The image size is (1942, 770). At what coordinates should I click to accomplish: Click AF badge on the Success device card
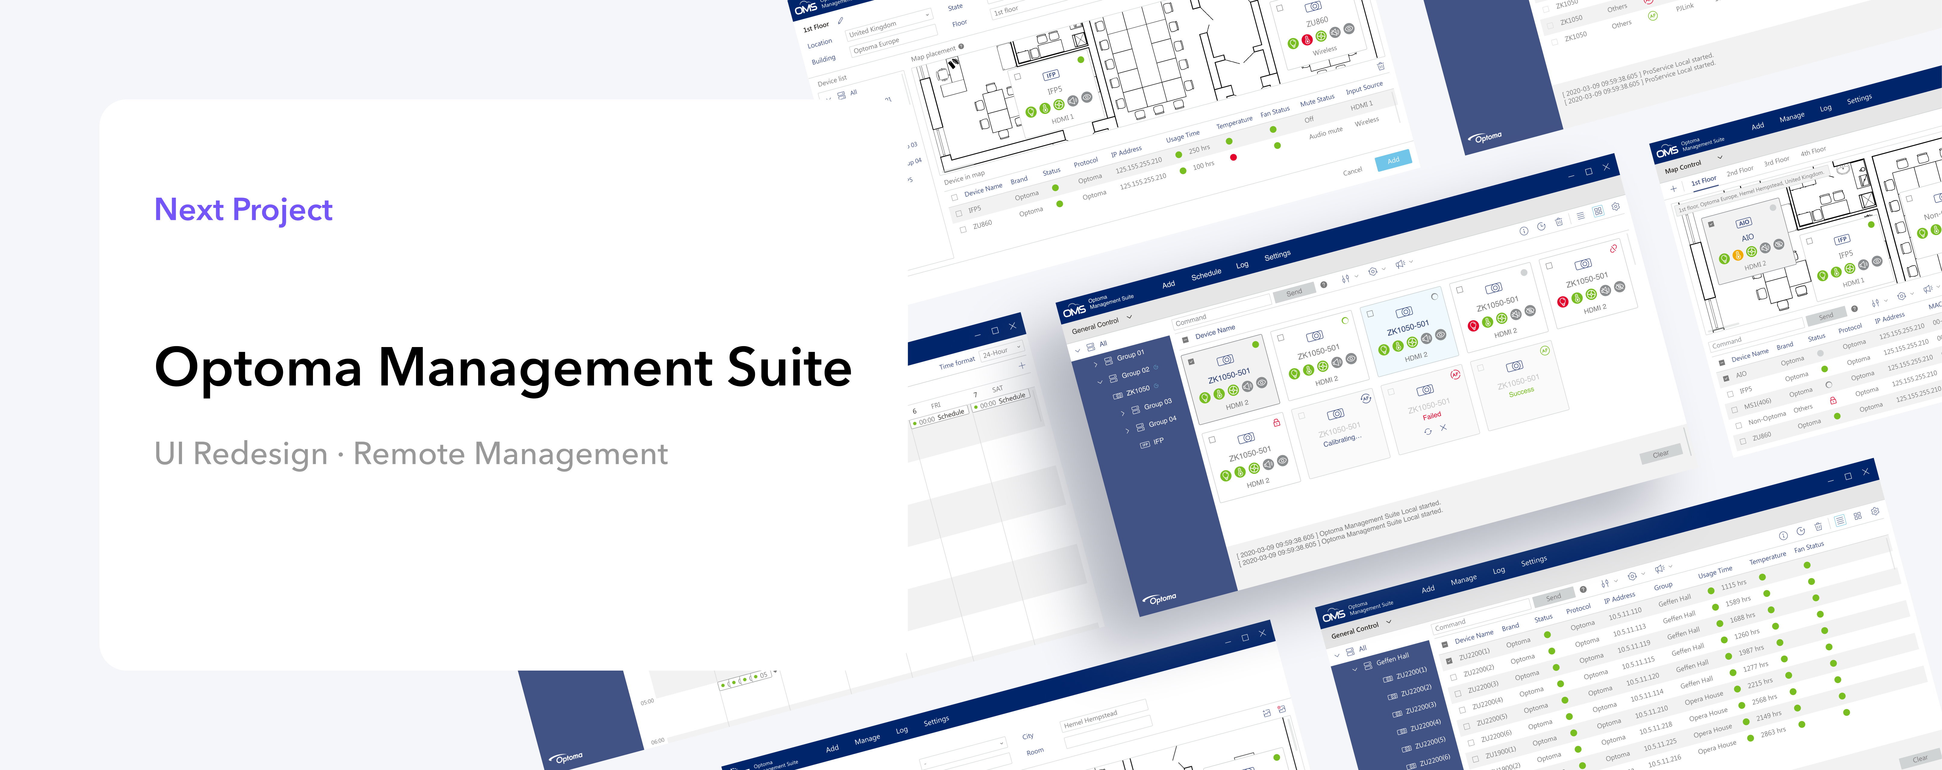pos(1545,351)
